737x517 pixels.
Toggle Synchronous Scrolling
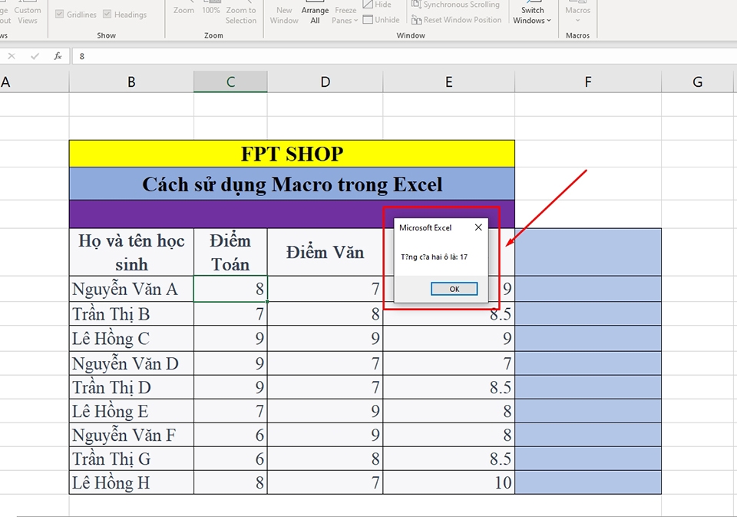pyautogui.click(x=455, y=5)
